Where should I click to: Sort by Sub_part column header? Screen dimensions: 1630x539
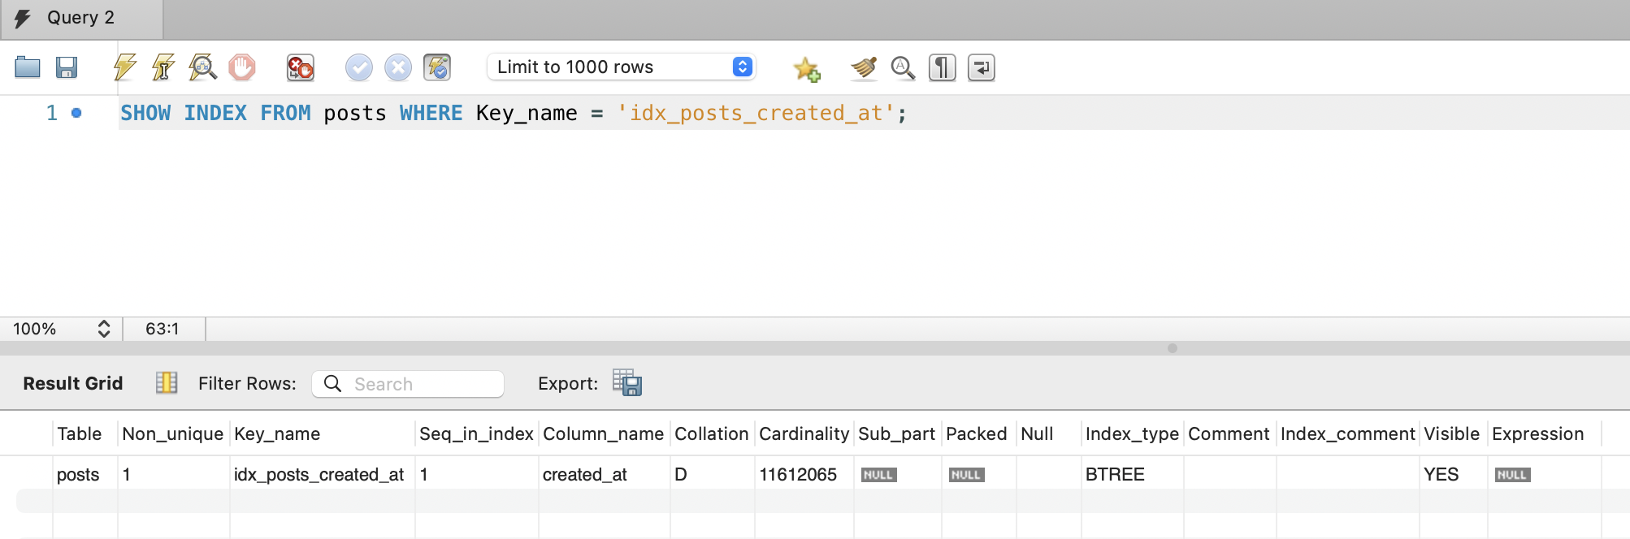(896, 433)
